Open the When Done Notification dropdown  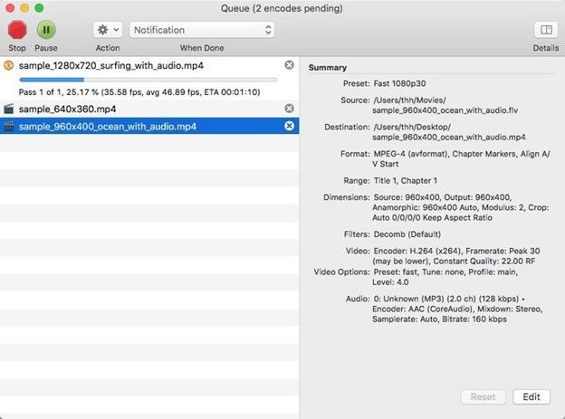tap(202, 30)
